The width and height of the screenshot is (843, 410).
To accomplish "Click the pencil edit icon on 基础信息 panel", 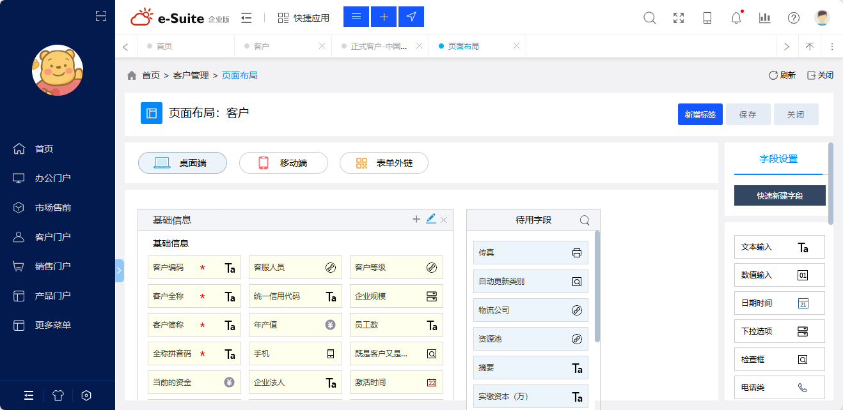I will coord(430,219).
